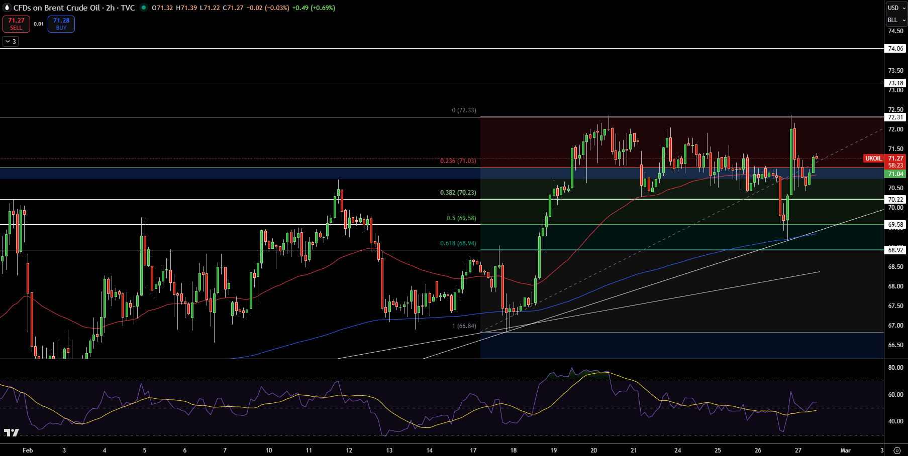Collapse the indicator legend showing 3
The image size is (908, 456).
[x=11, y=42]
